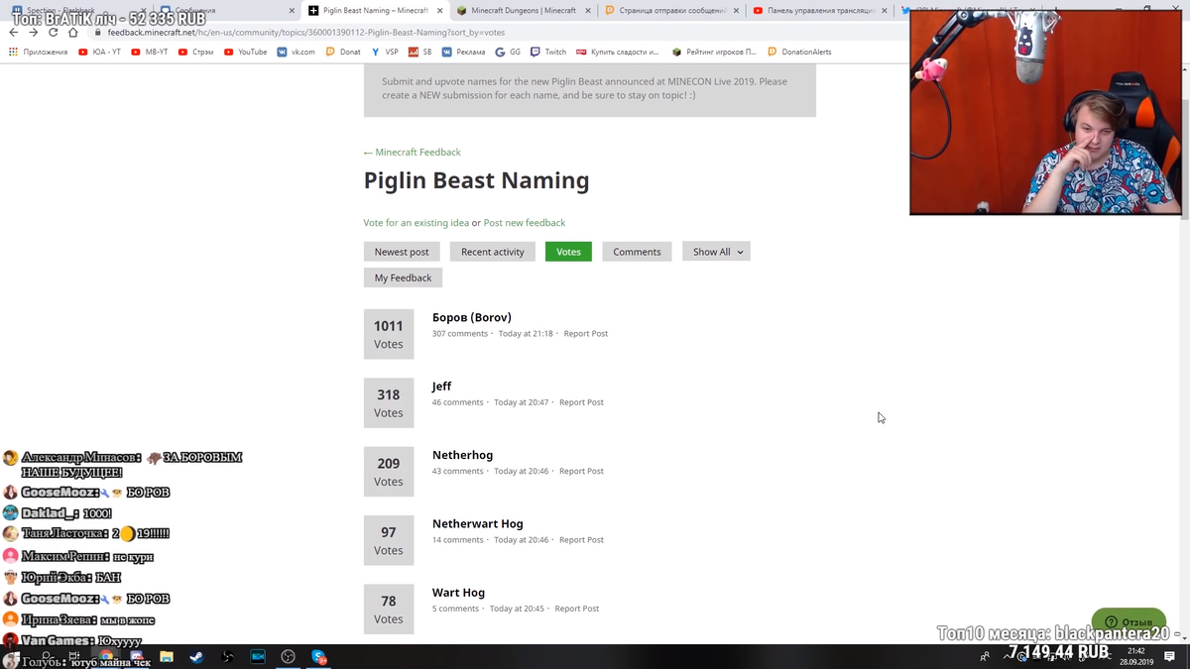Open the Netherwart Hog post
This screenshot has height=669, width=1190.
click(478, 523)
